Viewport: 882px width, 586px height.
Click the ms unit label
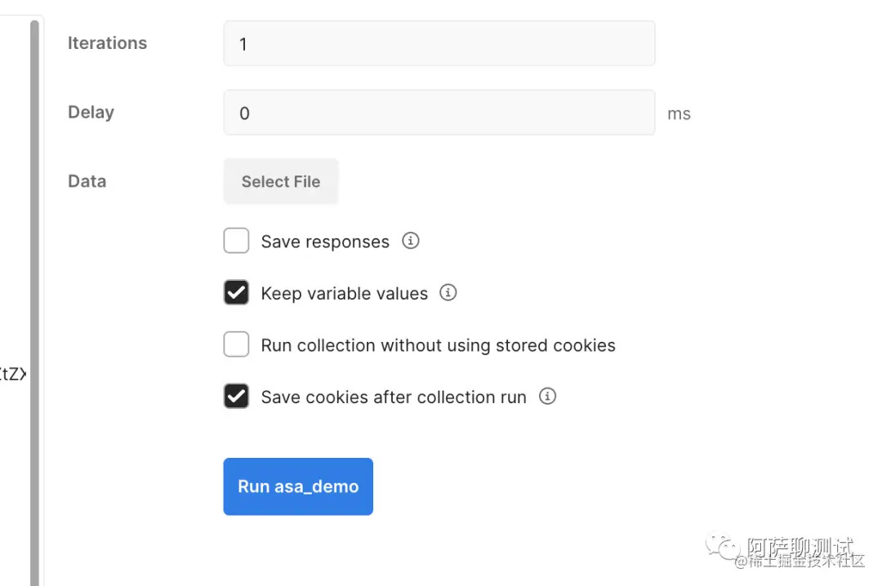(x=679, y=114)
